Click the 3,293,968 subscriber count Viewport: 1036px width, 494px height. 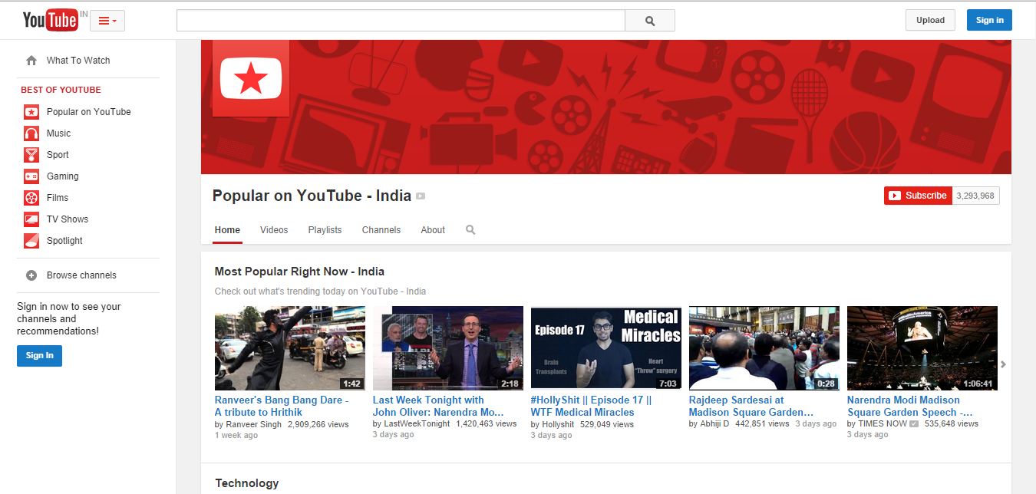coord(975,196)
